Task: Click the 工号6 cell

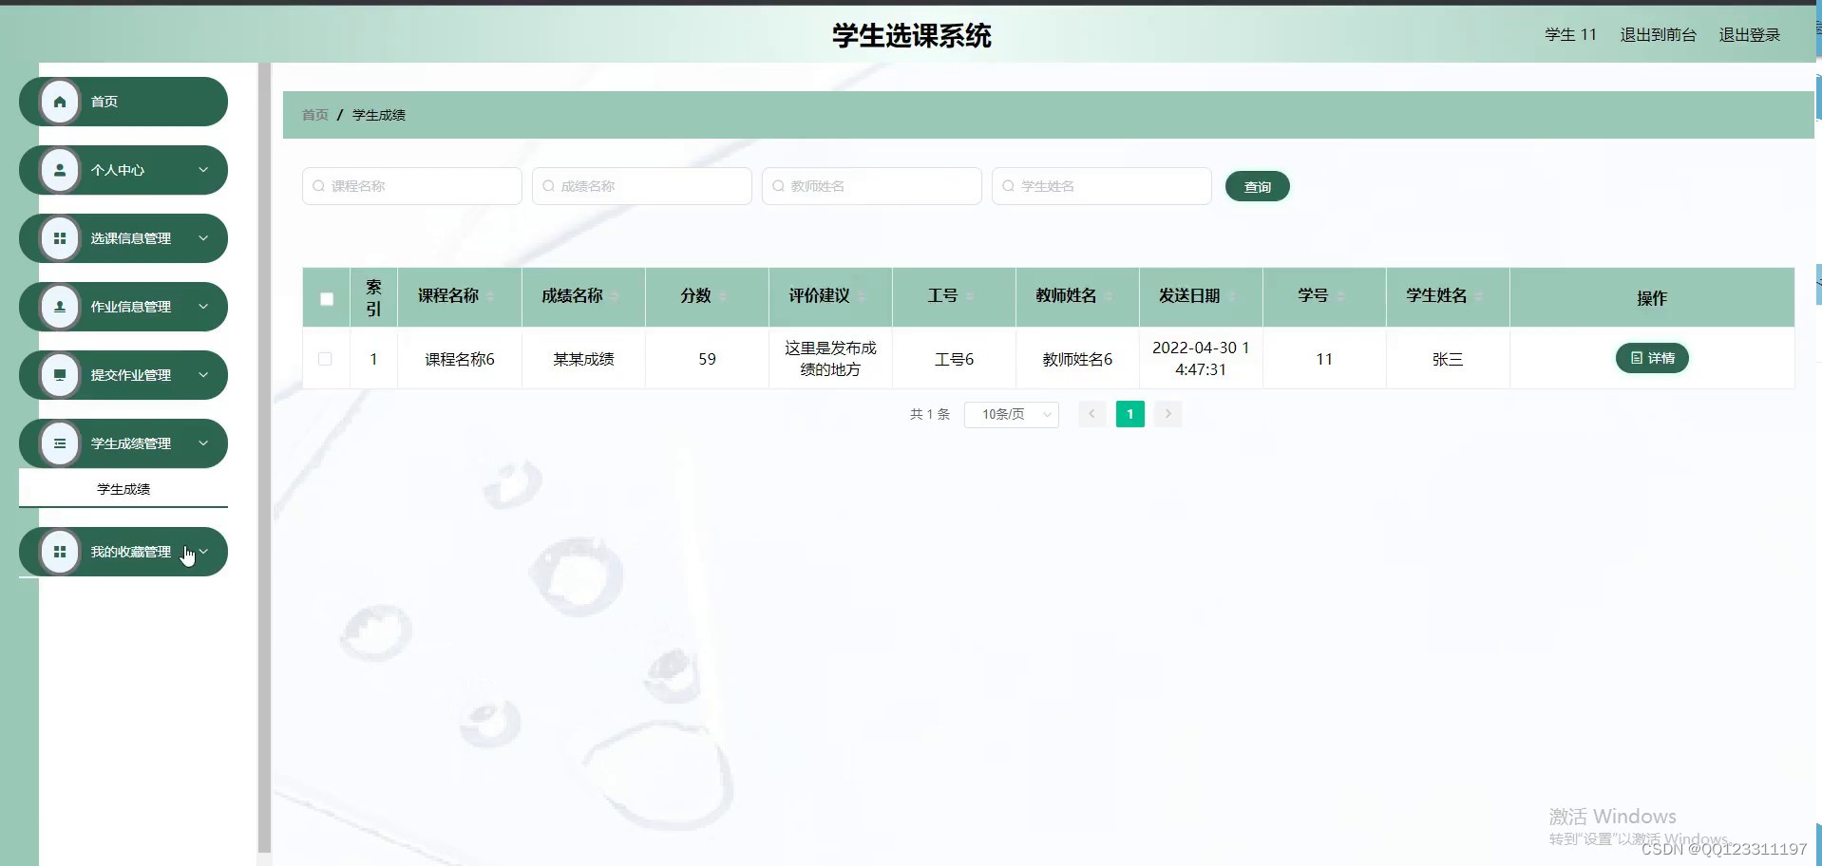Action: (x=954, y=359)
